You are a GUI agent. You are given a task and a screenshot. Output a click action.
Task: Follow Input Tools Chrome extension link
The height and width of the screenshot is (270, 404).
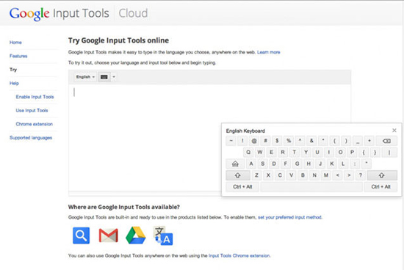tap(239, 255)
